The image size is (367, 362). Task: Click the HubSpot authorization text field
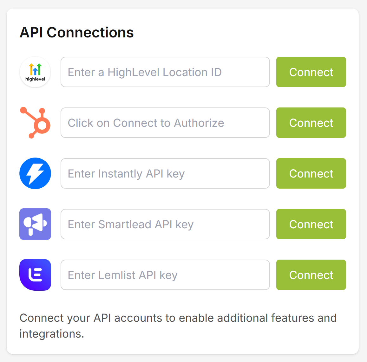click(165, 123)
